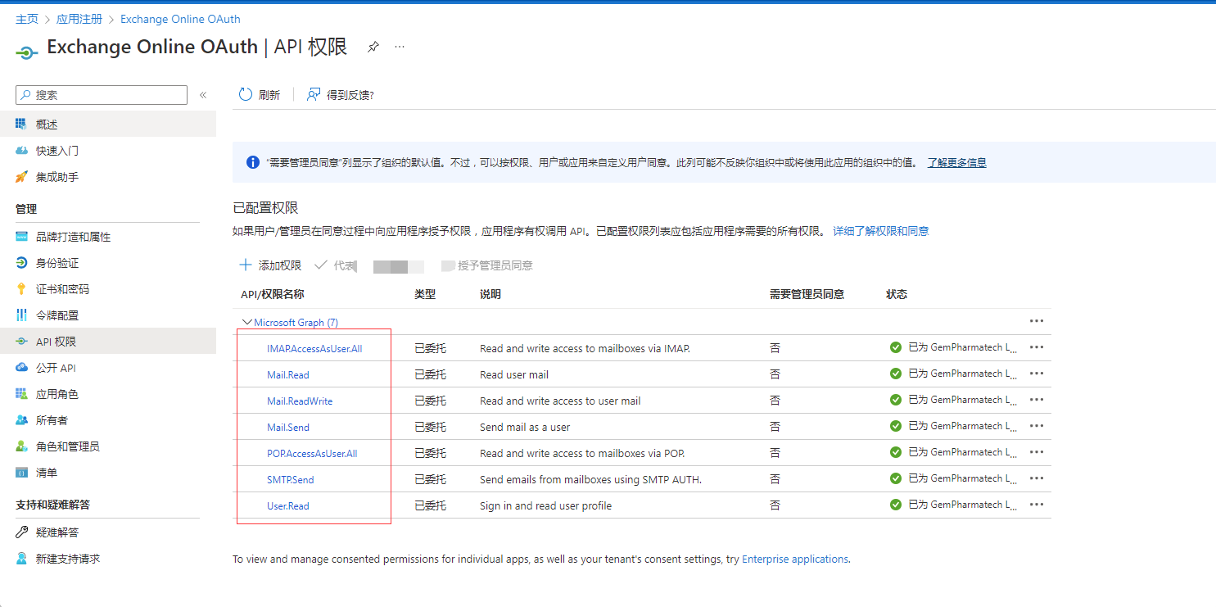Open ellipsis menu for Mail.Send row

[x=1037, y=426]
